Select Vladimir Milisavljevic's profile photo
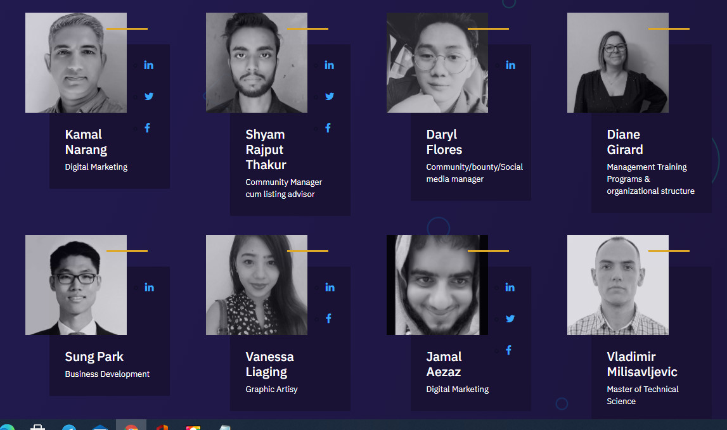Screen dimensions: 727x430 pyautogui.click(x=617, y=285)
